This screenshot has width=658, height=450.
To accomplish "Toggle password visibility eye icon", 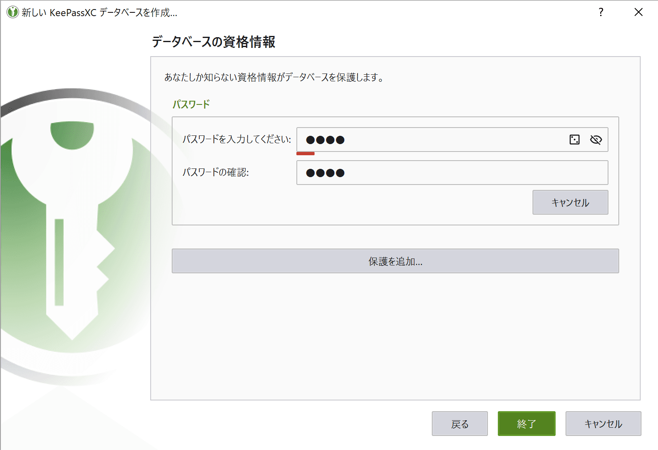I will coord(596,140).
